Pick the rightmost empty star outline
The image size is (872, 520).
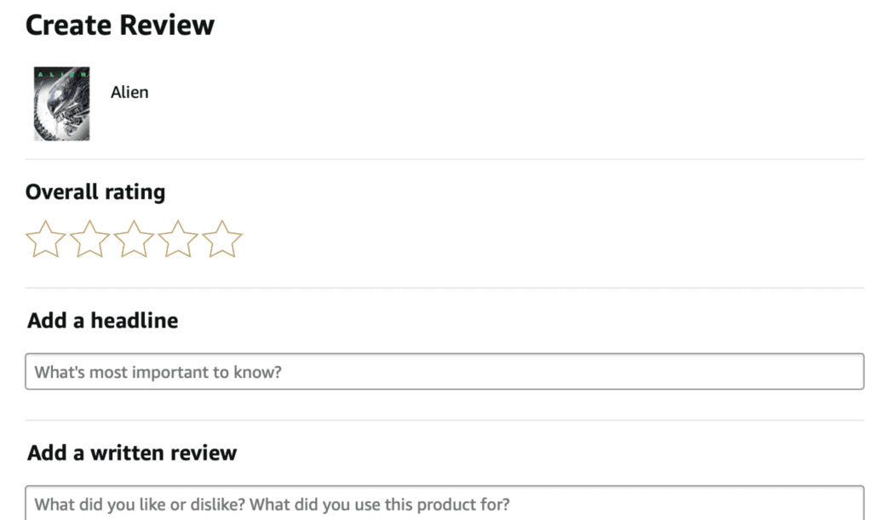222,239
